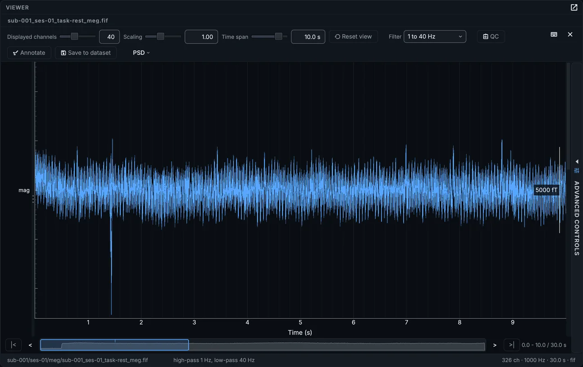Click the vertical ADVANCED CONTROLS label
583x367 pixels.
point(577,218)
